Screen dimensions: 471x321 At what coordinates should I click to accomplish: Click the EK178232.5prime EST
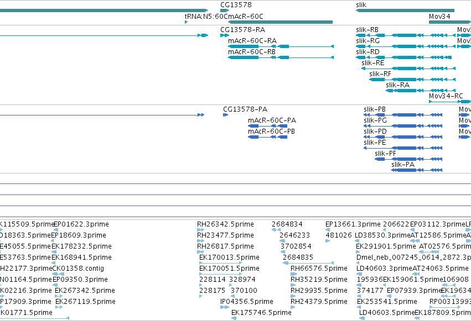point(53,252)
